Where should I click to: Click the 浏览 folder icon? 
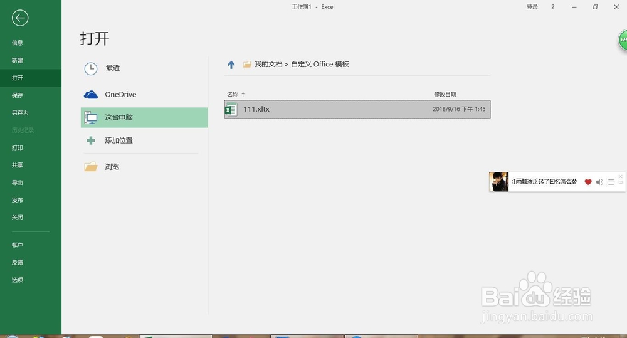pyautogui.click(x=91, y=167)
